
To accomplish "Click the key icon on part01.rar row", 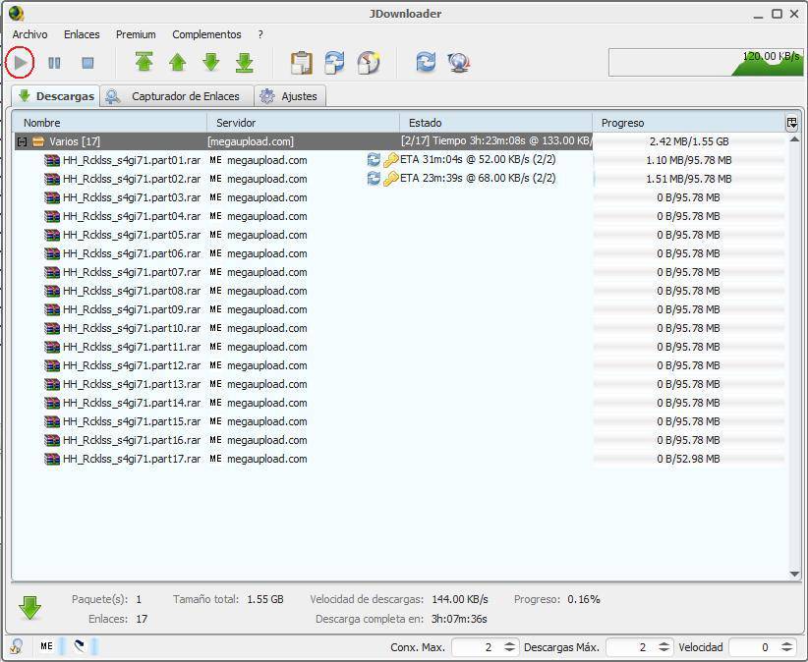I will [x=391, y=159].
